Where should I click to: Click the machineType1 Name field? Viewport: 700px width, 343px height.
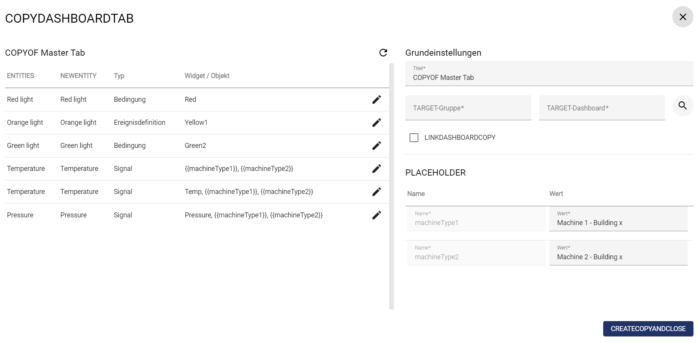coord(476,223)
